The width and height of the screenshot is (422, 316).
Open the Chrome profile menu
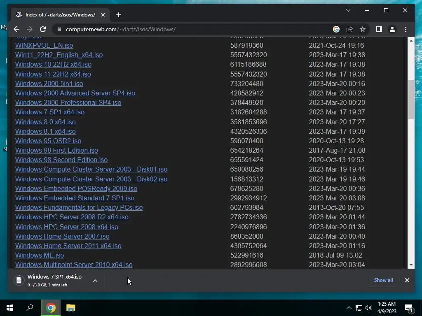(x=392, y=29)
